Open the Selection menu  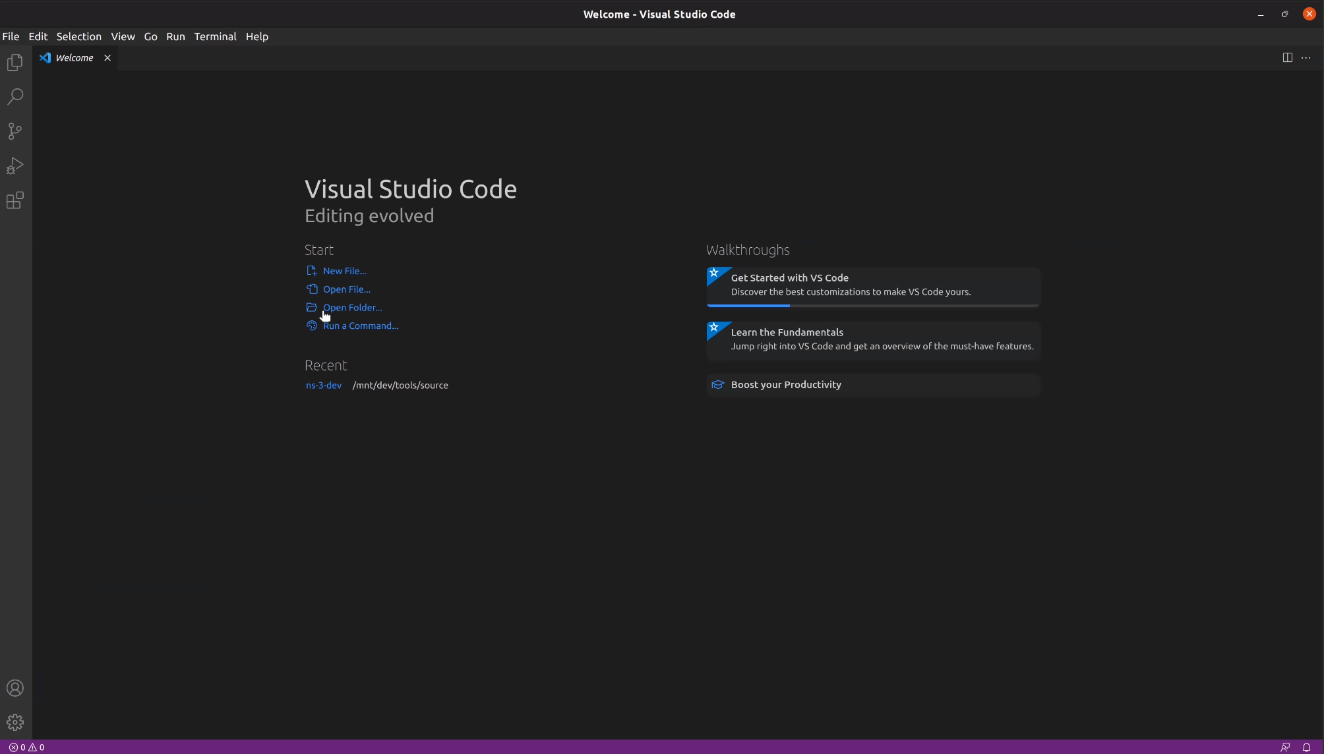click(x=78, y=37)
